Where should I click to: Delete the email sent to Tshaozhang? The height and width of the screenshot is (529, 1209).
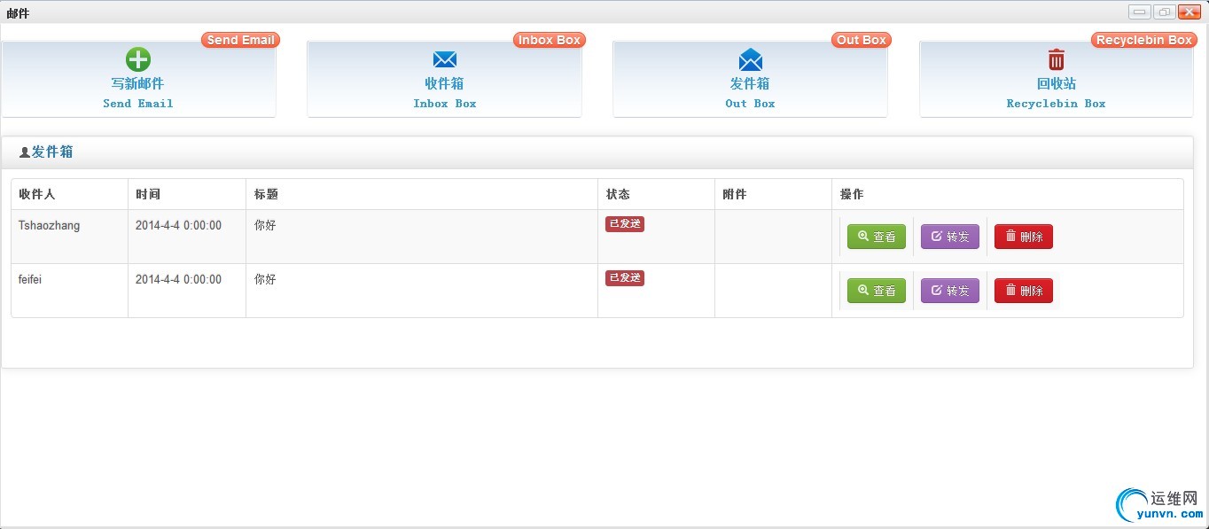point(1024,237)
